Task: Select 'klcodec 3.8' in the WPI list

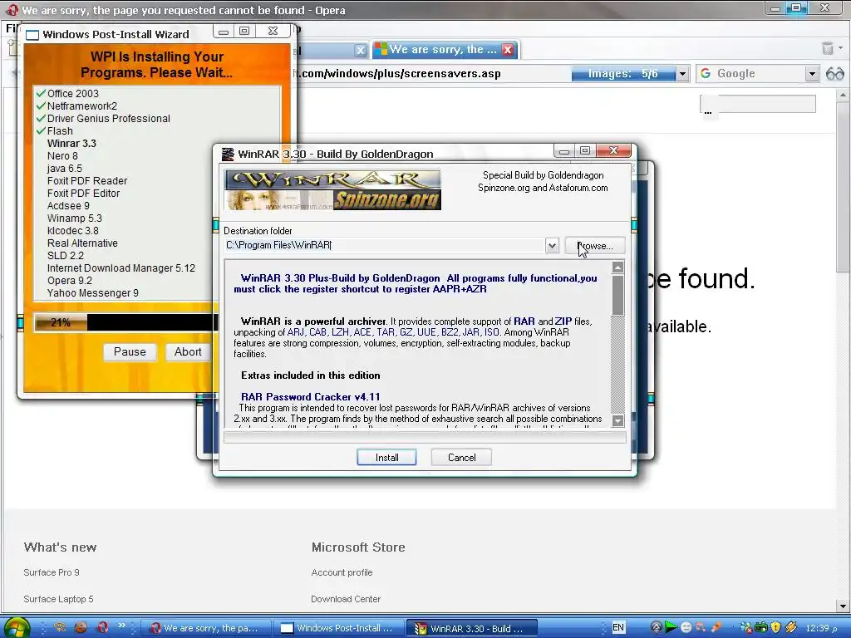Action: pyautogui.click(x=73, y=231)
